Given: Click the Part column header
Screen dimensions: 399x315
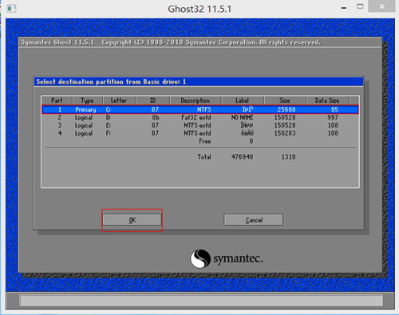Looking at the screenshot, I should click(57, 100).
